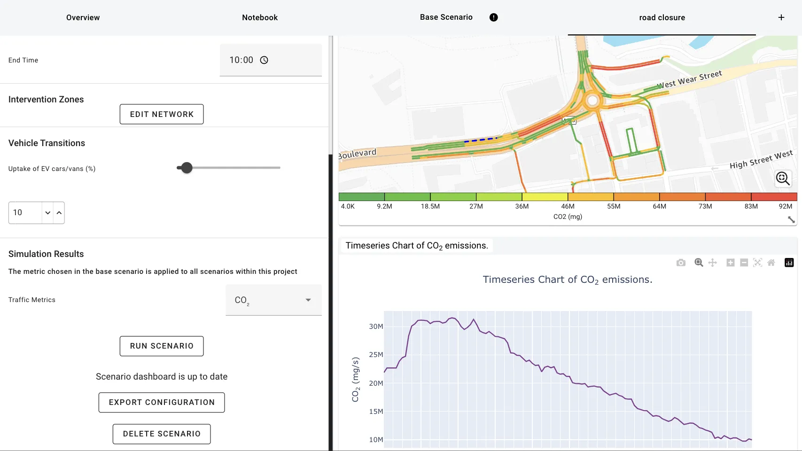Image resolution: width=802 pixels, height=451 pixels.
Task: Click the 'Vehicle Transitions' heading
Action: [x=47, y=143]
